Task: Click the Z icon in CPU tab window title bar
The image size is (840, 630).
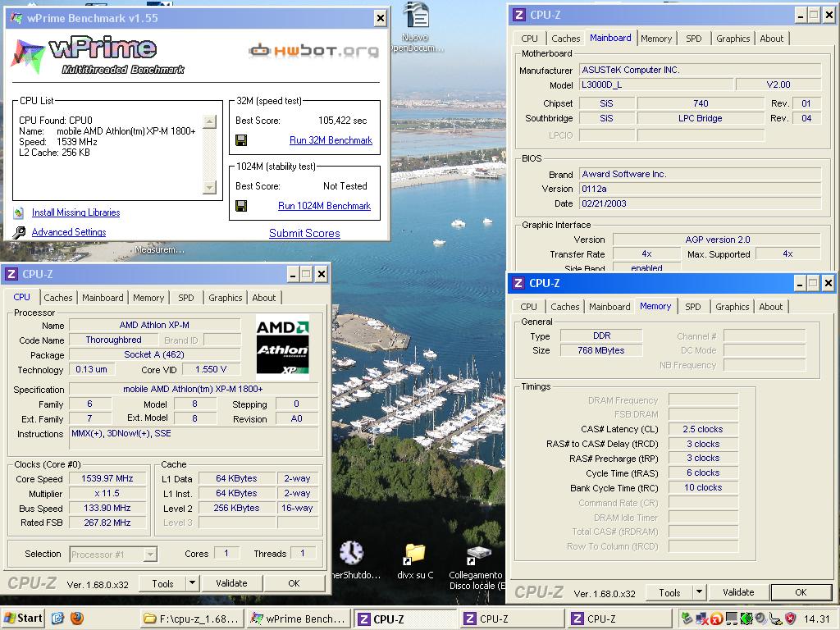Action: click(x=11, y=274)
